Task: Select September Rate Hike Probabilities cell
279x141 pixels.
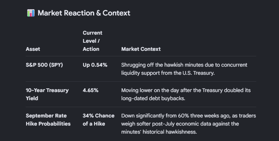Action: tap(48, 120)
